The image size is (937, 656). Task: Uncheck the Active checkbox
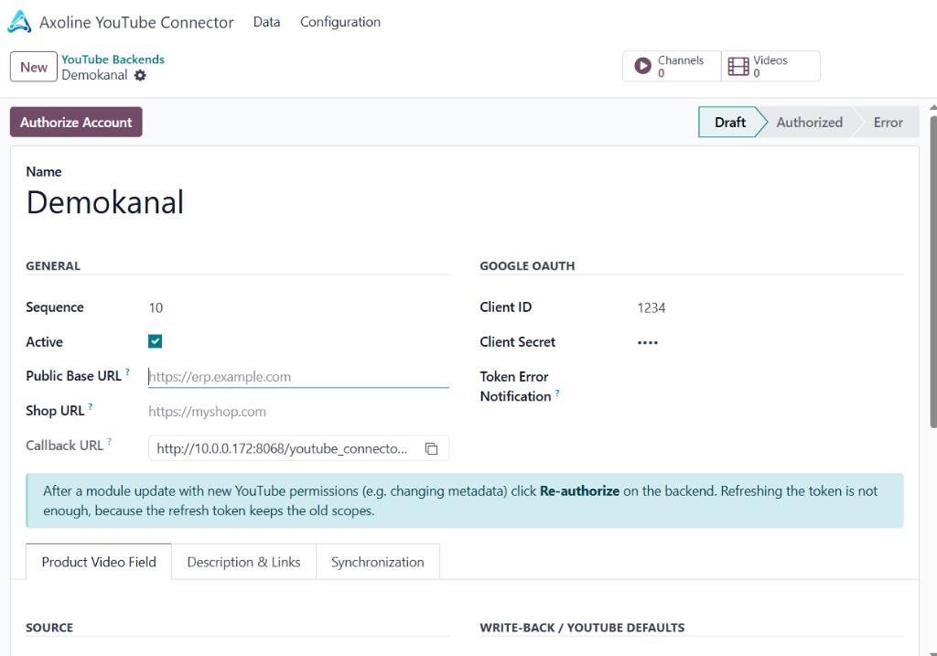155,341
